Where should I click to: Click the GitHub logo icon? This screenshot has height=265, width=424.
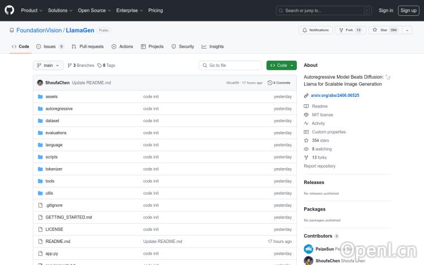(11, 10)
